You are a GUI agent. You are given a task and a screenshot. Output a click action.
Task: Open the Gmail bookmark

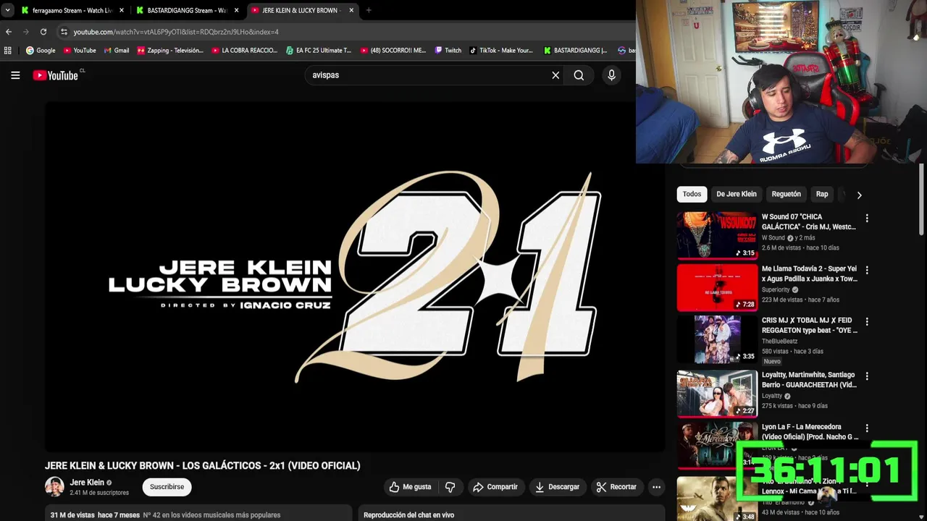pyautogui.click(x=116, y=51)
